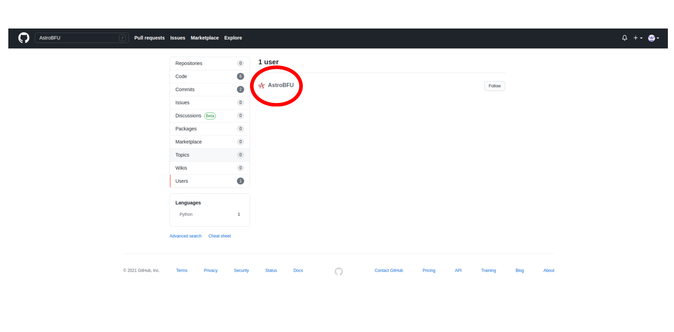Go to Marketplace in the top navigation
Screen dimensions: 674x332
pos(205,38)
